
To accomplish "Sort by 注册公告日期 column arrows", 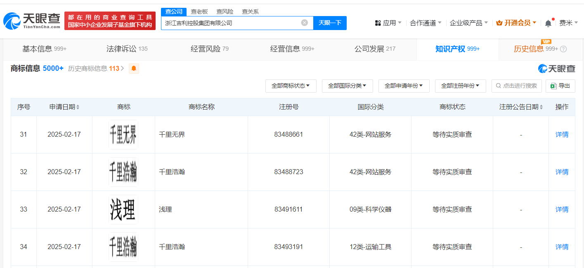I will [541, 107].
